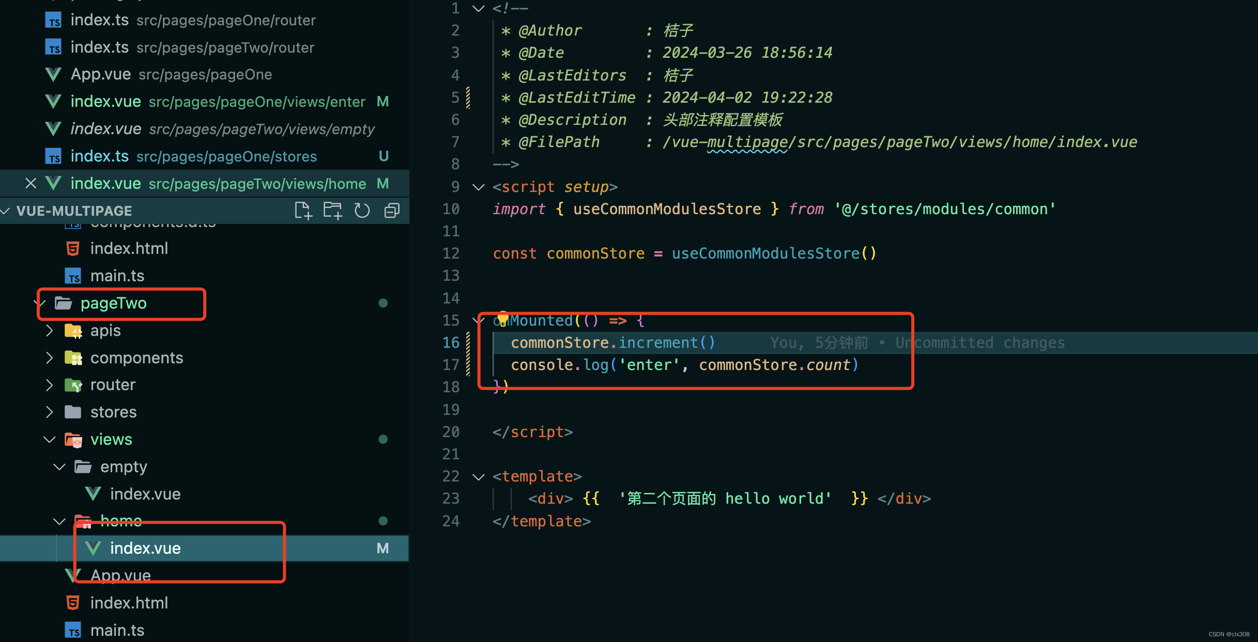Viewport: 1258px width, 642px height.
Task: Click line number 10 in the gutter
Action: pos(451,209)
